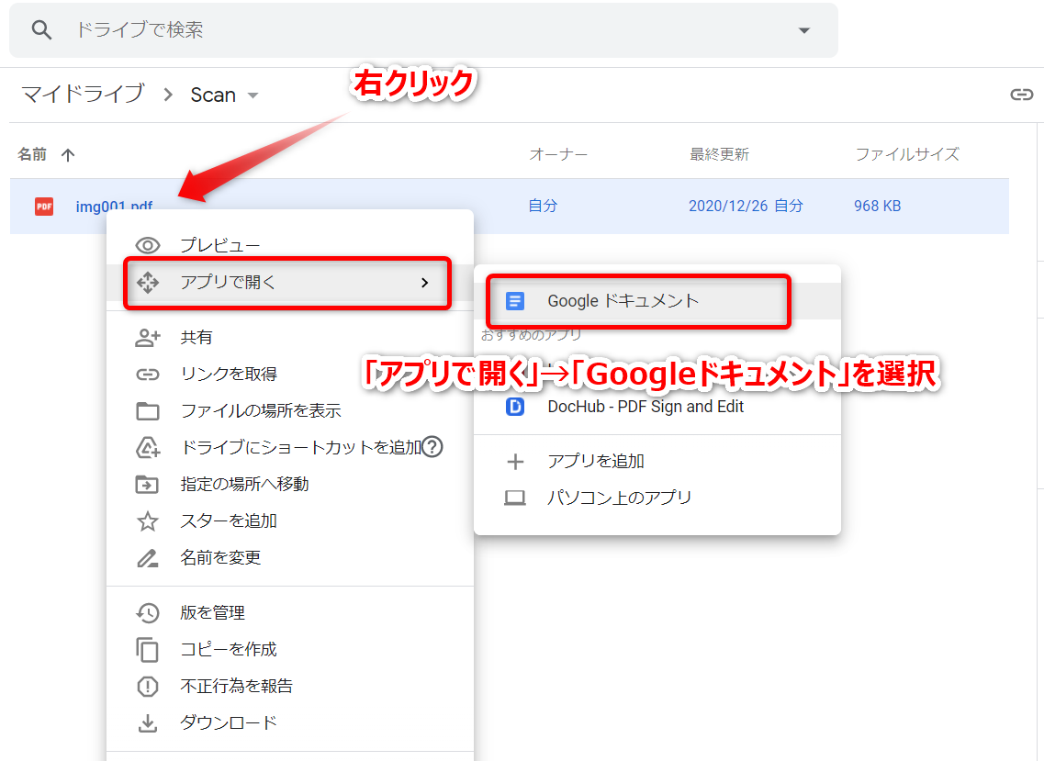
Task: Go to マイドライブ breadcrumb
Action: coord(84,94)
